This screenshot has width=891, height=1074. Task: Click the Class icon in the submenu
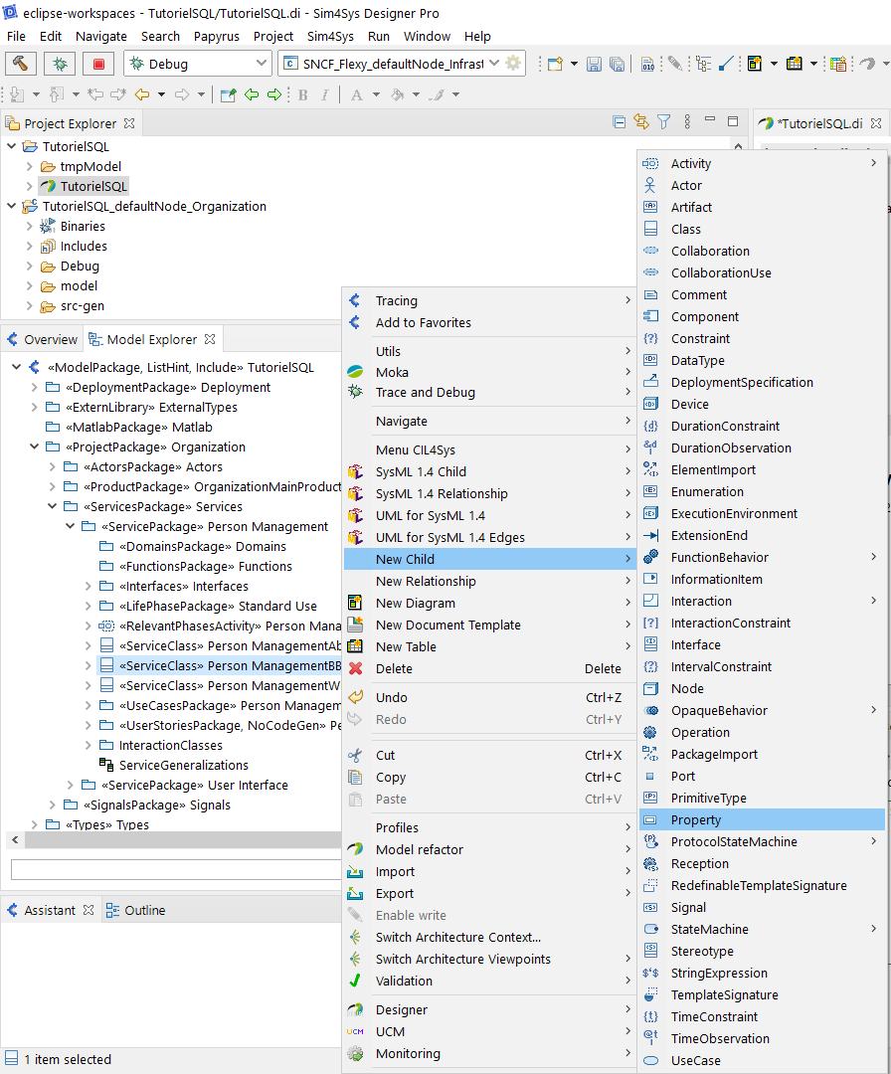pos(650,229)
